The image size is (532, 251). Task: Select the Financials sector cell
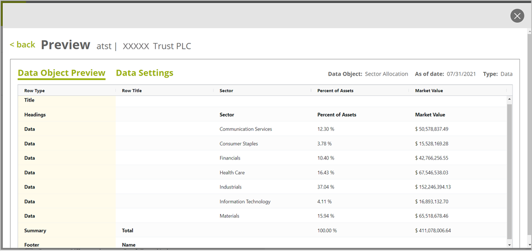[230, 158]
